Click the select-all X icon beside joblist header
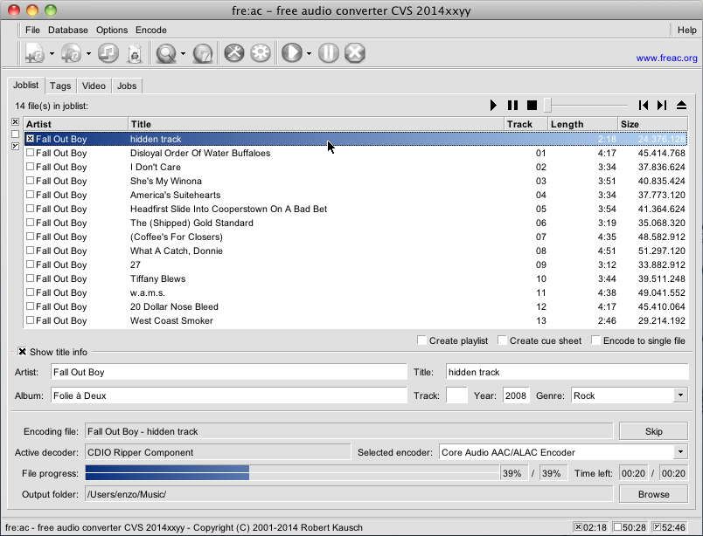 15,122
